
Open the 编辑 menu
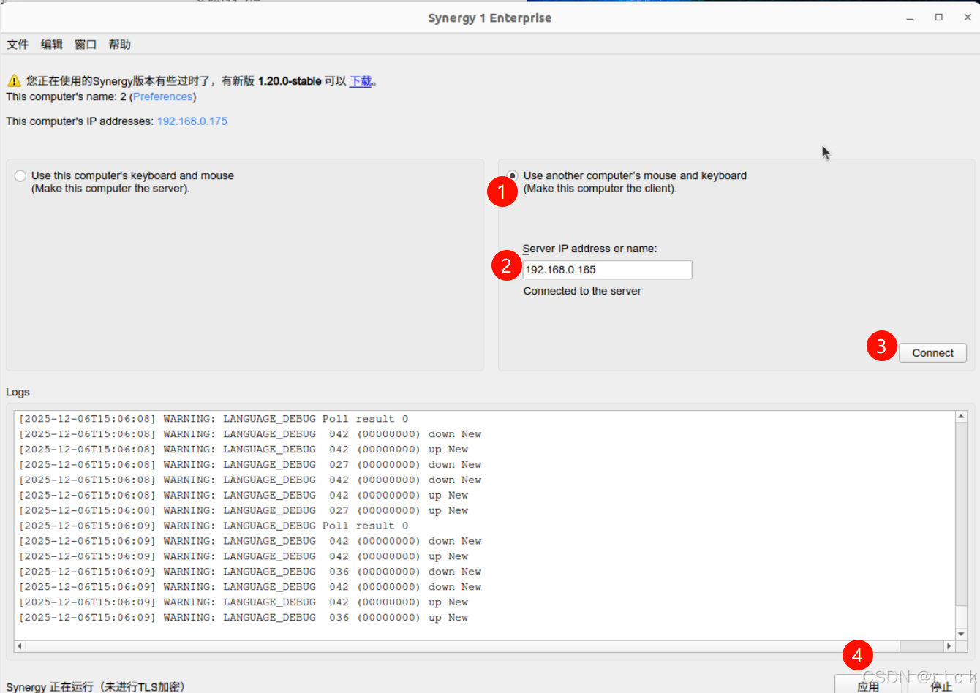[51, 45]
